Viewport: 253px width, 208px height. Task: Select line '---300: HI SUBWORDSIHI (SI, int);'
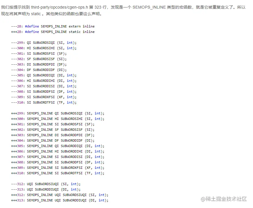point(44,48)
